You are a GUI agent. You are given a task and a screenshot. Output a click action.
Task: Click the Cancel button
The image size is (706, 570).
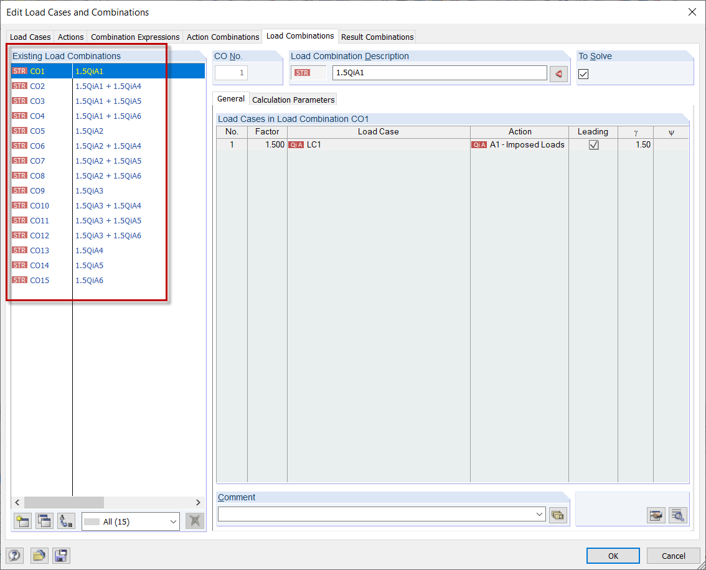pos(673,556)
